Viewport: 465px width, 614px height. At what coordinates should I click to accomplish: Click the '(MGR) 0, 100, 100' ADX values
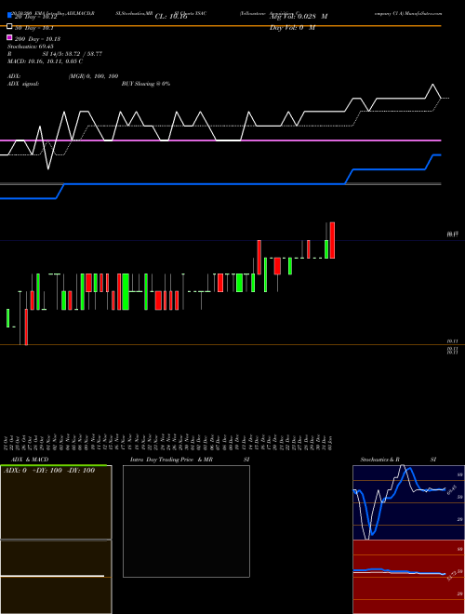point(93,76)
